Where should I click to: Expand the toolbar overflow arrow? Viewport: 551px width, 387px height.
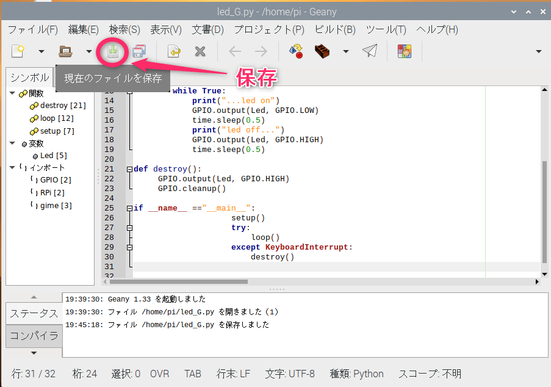tap(538, 52)
